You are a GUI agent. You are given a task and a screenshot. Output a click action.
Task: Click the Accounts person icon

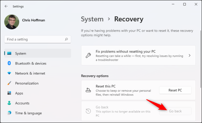click(9, 103)
